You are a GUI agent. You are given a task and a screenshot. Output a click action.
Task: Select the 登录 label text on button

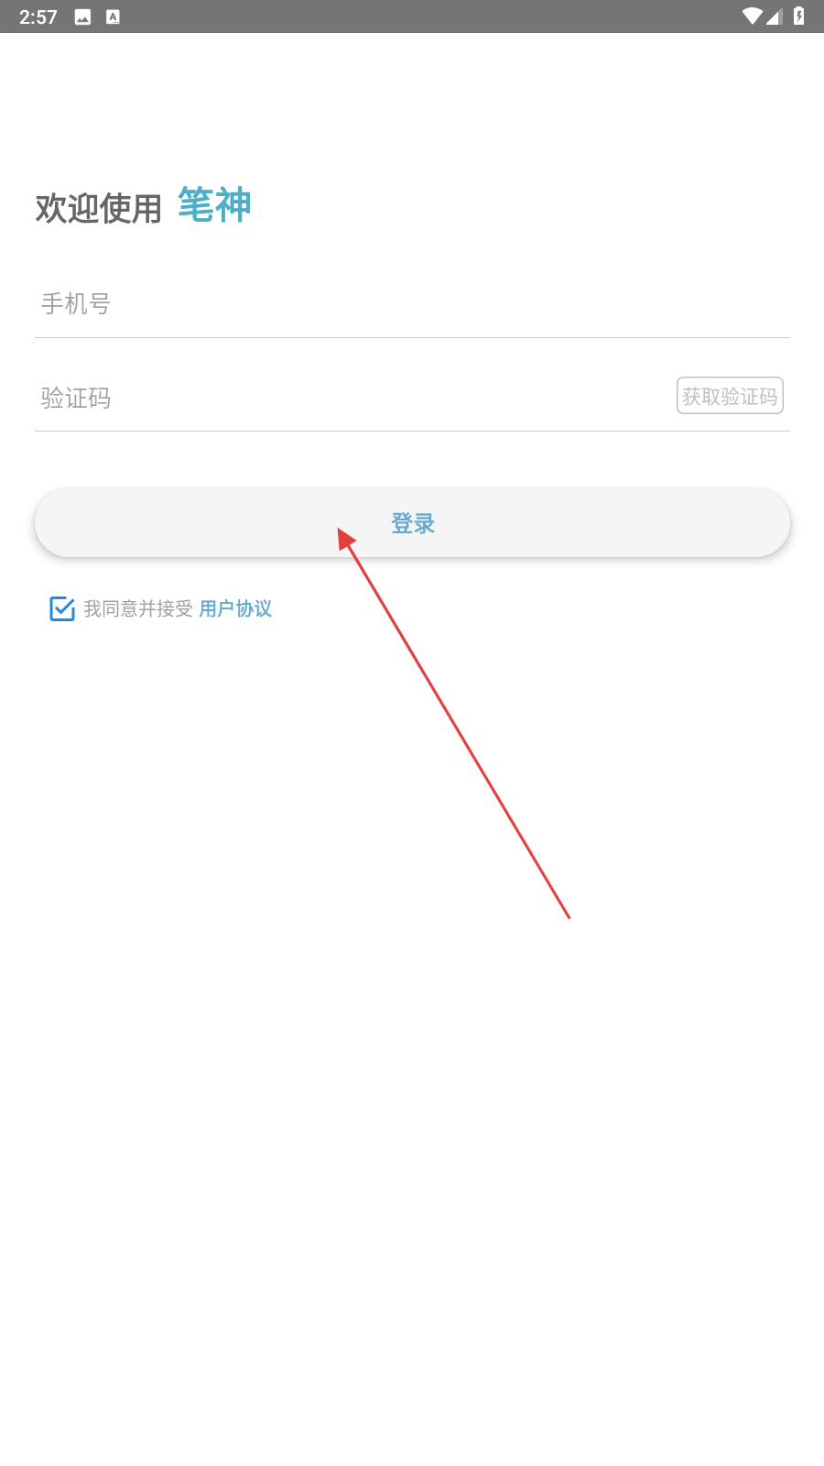pyautogui.click(x=413, y=523)
